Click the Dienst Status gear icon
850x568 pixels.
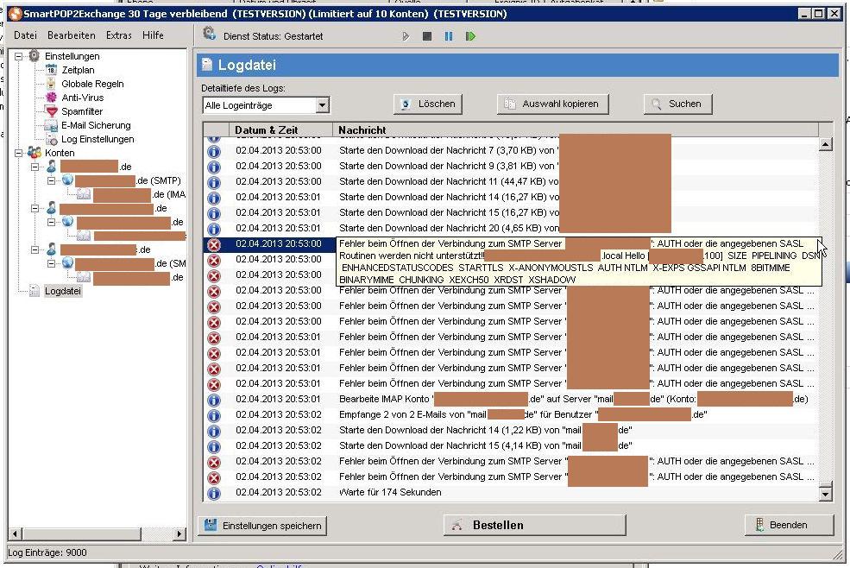[x=209, y=35]
